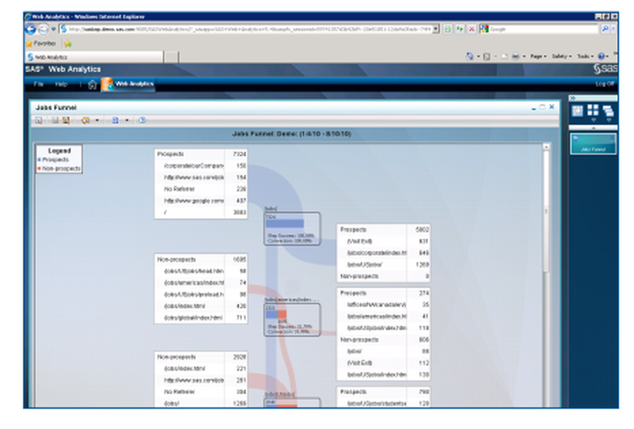Screen dimensions: 634x429
Task: Minimize the Jobs Funnel panel
Action: tap(534, 107)
